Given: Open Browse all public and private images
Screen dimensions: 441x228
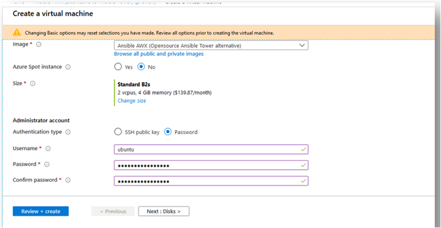Looking at the screenshot, I should 158,54.
